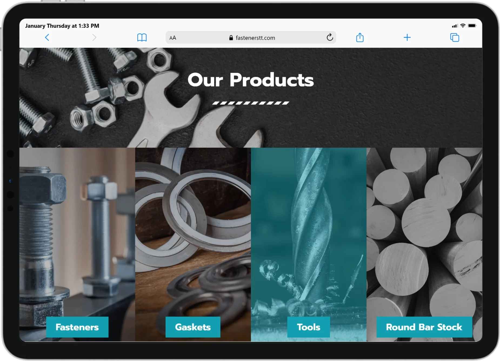Click the fastenerstt.com address field
Image resolution: width=500 pixels, height=361 pixels.
click(251, 38)
